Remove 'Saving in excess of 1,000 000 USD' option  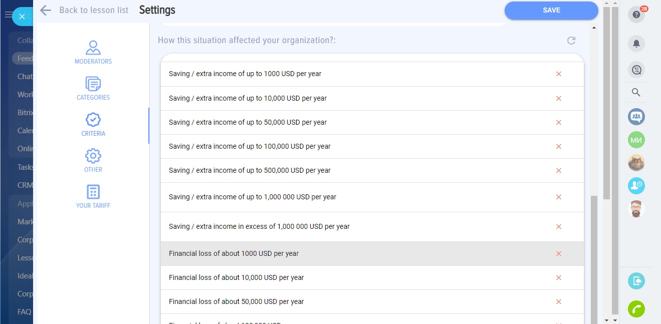[558, 227]
